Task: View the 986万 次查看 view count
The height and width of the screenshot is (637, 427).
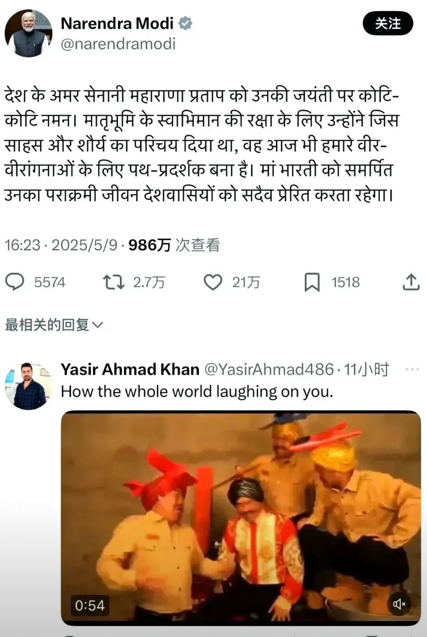Action: [174, 245]
